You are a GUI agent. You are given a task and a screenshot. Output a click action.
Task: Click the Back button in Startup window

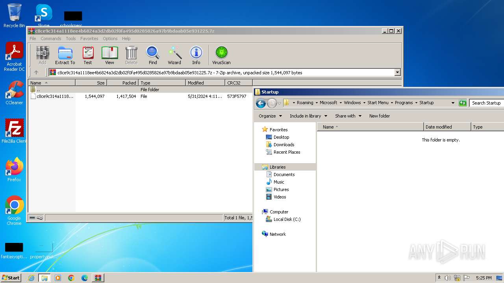pyautogui.click(x=261, y=103)
